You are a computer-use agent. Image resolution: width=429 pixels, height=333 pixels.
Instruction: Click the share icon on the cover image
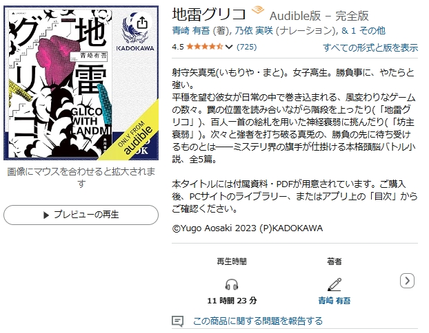tap(141, 23)
